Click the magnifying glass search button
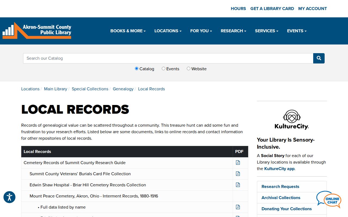Viewport: 348px width, 217px height. 319,58
